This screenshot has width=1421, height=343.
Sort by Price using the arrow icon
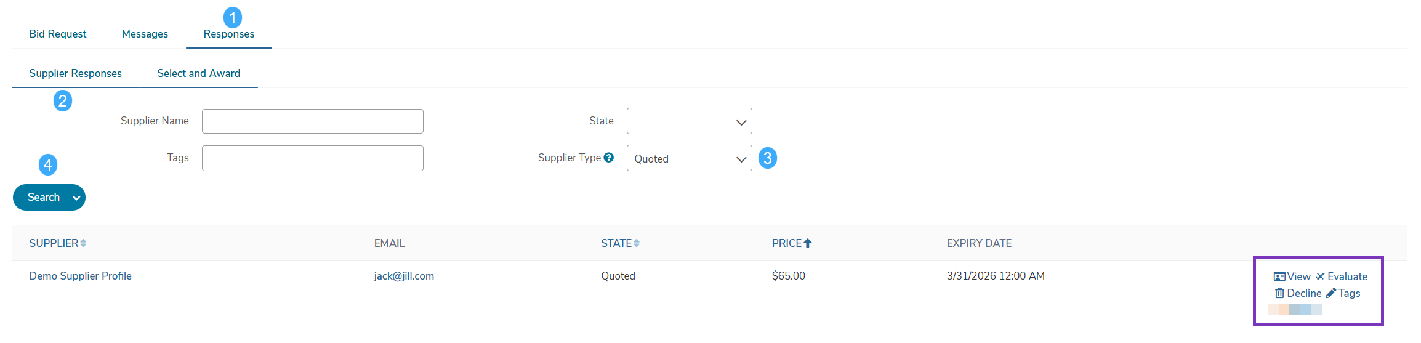pyautogui.click(x=808, y=243)
